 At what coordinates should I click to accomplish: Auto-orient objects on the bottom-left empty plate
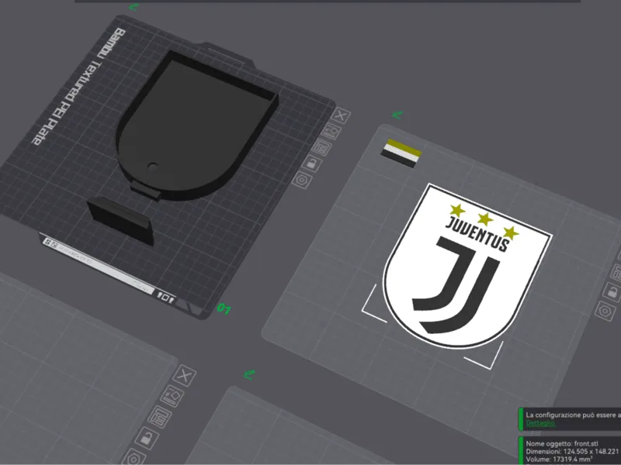[x=172, y=396]
